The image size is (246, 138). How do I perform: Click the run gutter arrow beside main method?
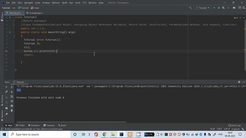click(x=10, y=32)
